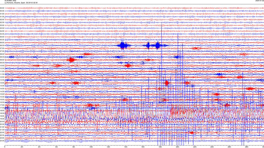Select the 06:30 trace time label
The width and height of the screenshot is (264, 148).
2,45
